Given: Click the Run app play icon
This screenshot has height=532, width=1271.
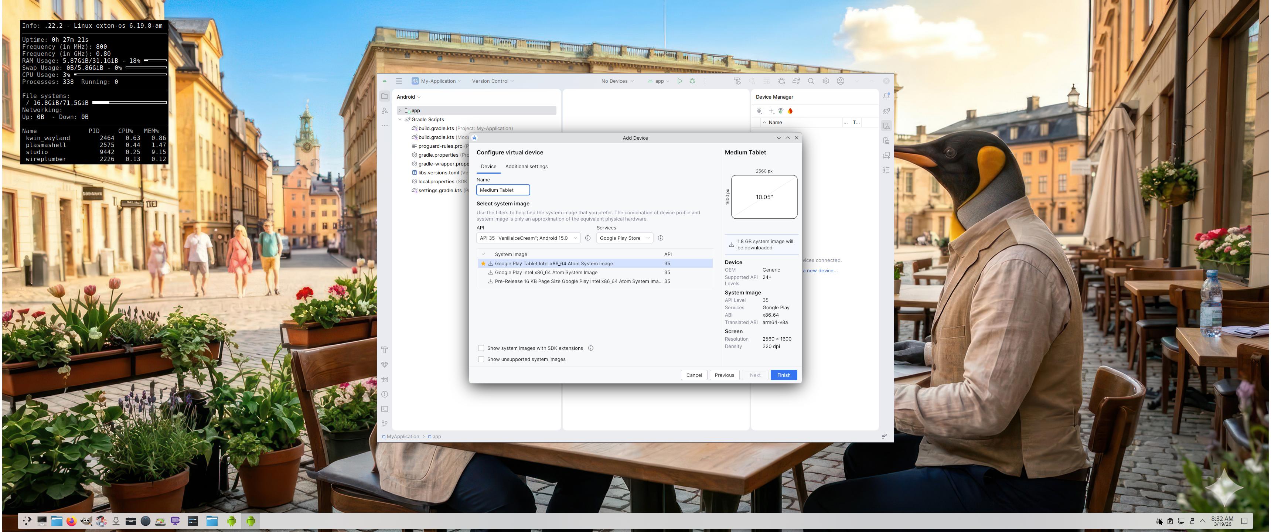Looking at the screenshot, I should click(679, 81).
